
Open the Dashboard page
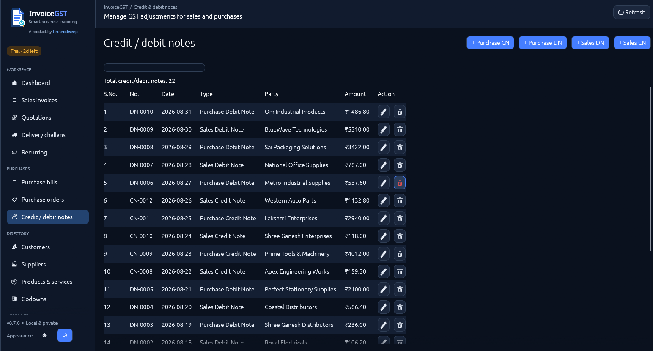[x=48, y=83]
